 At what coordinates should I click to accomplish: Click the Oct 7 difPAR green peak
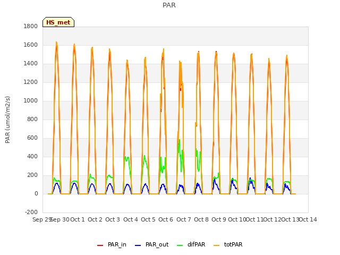[x=180, y=141]
